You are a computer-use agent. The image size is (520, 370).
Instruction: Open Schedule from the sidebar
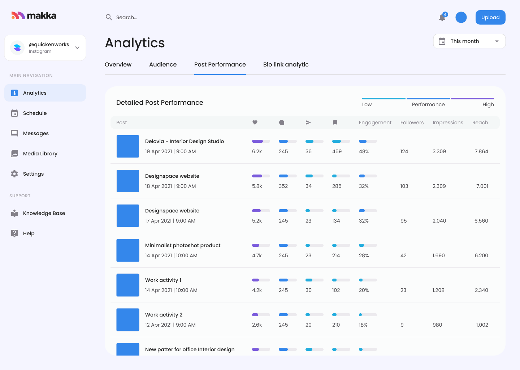[x=35, y=113]
